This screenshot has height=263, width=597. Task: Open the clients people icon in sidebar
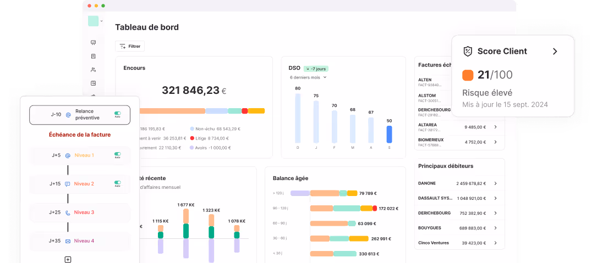coord(94,70)
